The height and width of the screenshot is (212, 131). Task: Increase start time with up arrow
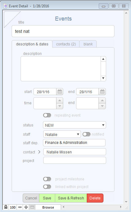coord(60,100)
